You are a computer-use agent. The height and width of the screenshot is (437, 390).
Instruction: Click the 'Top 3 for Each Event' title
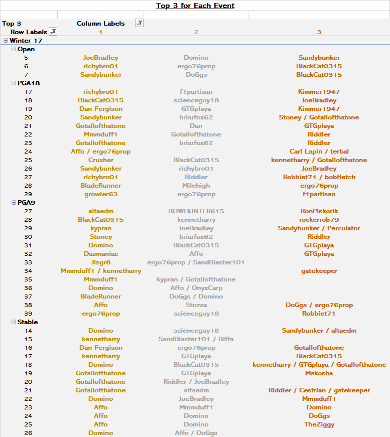tap(195, 6)
